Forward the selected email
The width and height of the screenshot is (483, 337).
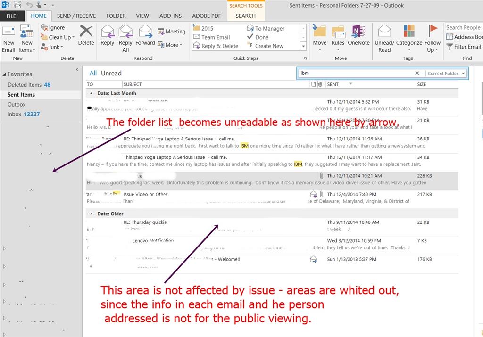(145, 35)
